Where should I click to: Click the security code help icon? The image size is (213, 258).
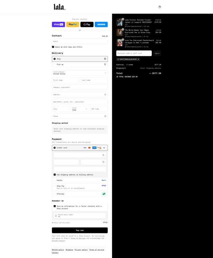(x=103, y=162)
